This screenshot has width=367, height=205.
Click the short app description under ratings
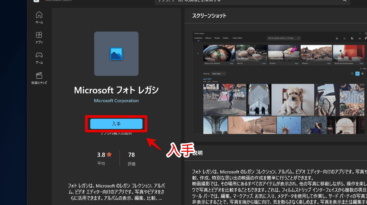(x=116, y=192)
